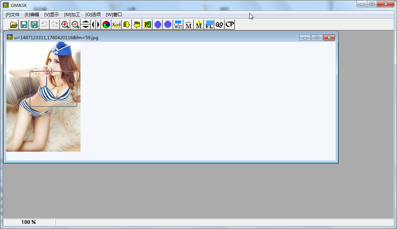Apply the vertical flip tool

(x=85, y=25)
